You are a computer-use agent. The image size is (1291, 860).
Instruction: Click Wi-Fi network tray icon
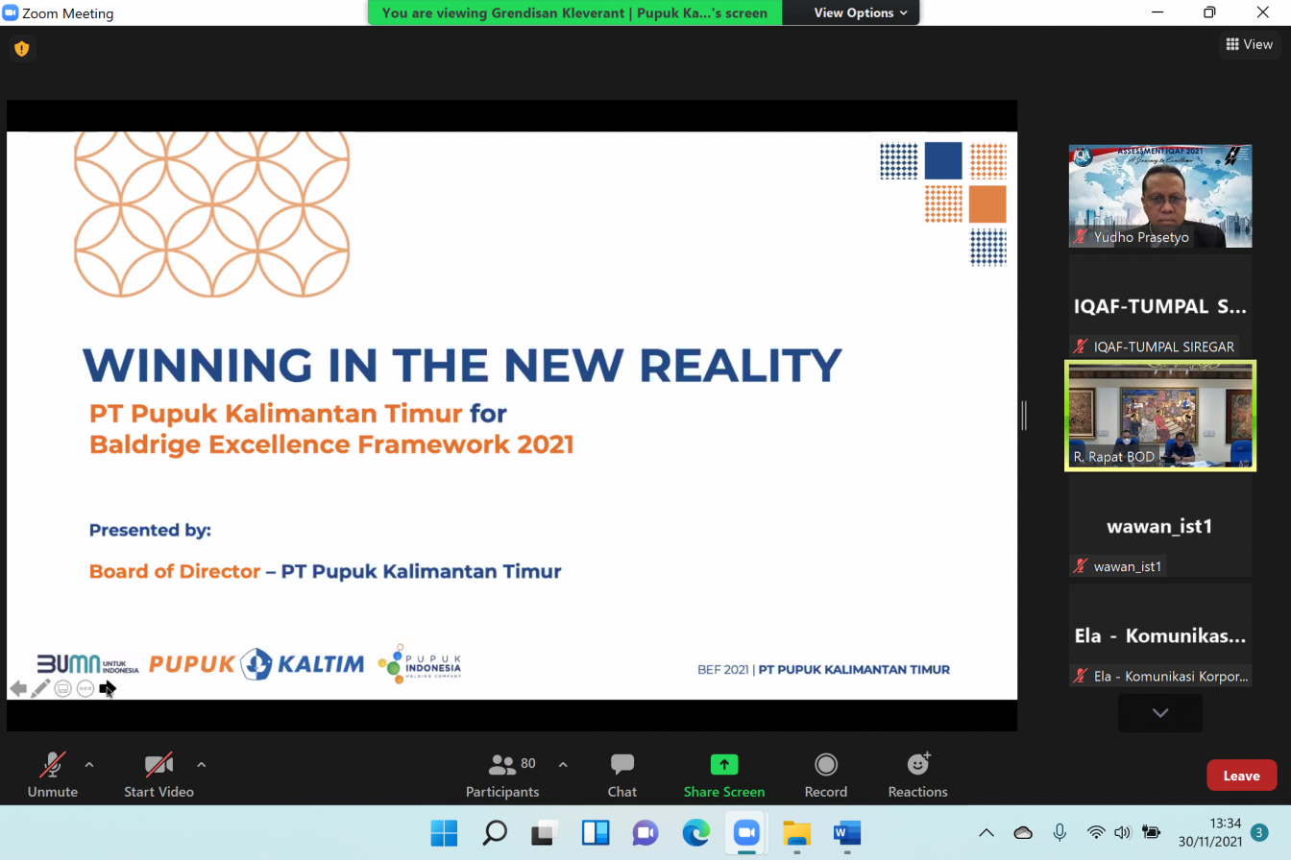(1096, 832)
